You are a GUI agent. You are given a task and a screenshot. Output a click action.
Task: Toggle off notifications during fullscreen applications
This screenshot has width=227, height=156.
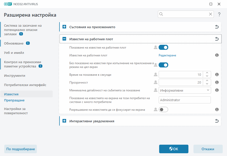tap(163, 65)
